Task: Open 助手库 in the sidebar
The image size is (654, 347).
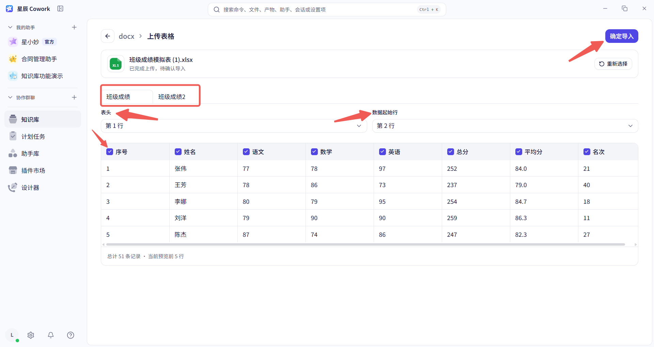Action: (x=43, y=153)
